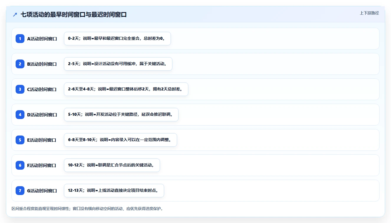391x223 pixels.
Task: Open the 2-5天 description box
Action: 118,64
